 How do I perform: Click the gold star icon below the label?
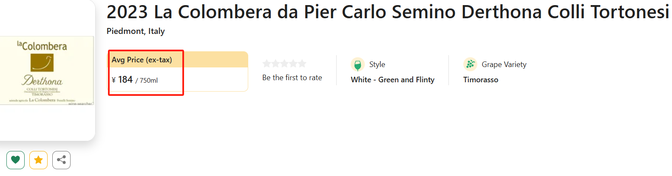(x=38, y=160)
